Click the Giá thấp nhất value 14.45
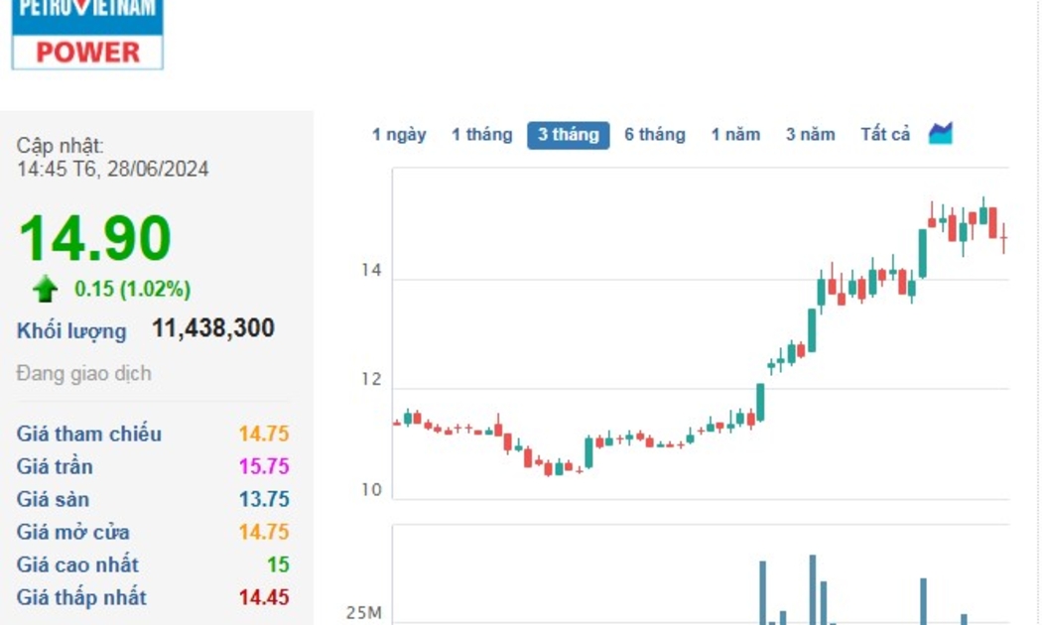 (x=264, y=597)
